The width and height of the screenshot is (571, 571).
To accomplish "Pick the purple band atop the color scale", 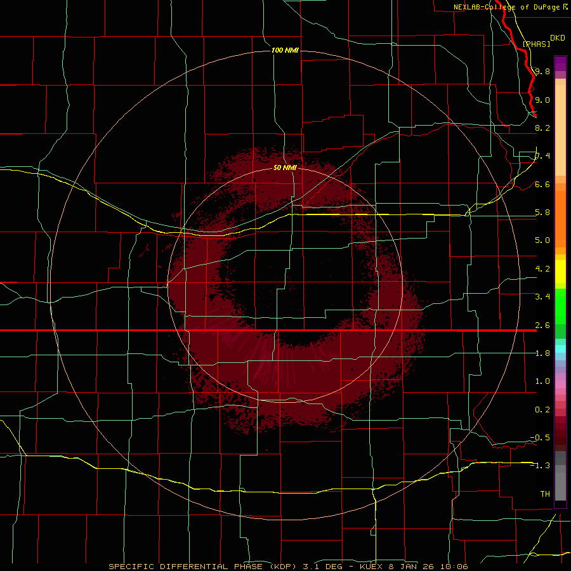I will (x=560, y=63).
